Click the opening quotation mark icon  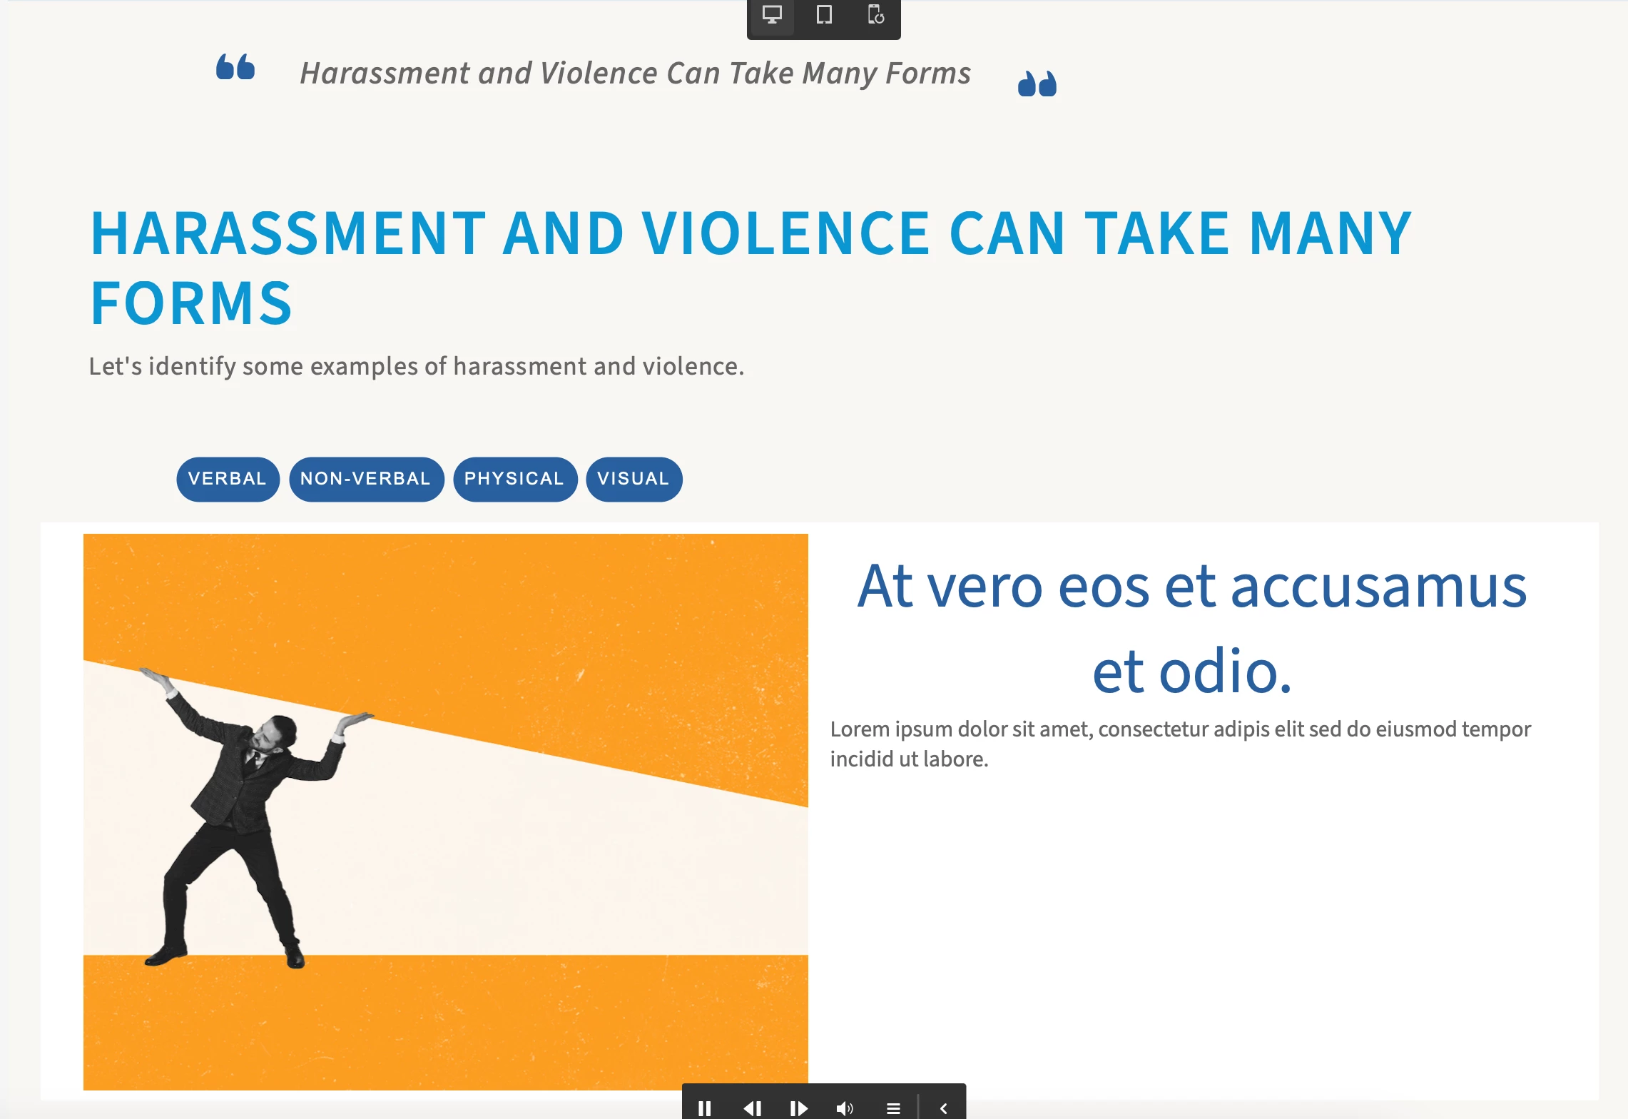(235, 67)
